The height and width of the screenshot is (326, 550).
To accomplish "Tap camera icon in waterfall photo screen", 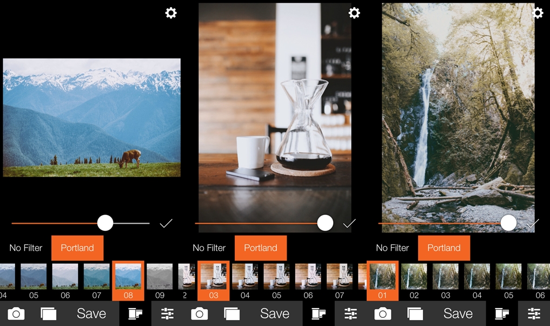I will (383, 314).
